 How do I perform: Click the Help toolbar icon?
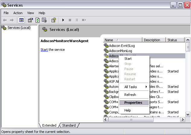pyautogui.click(x=54, y=20)
